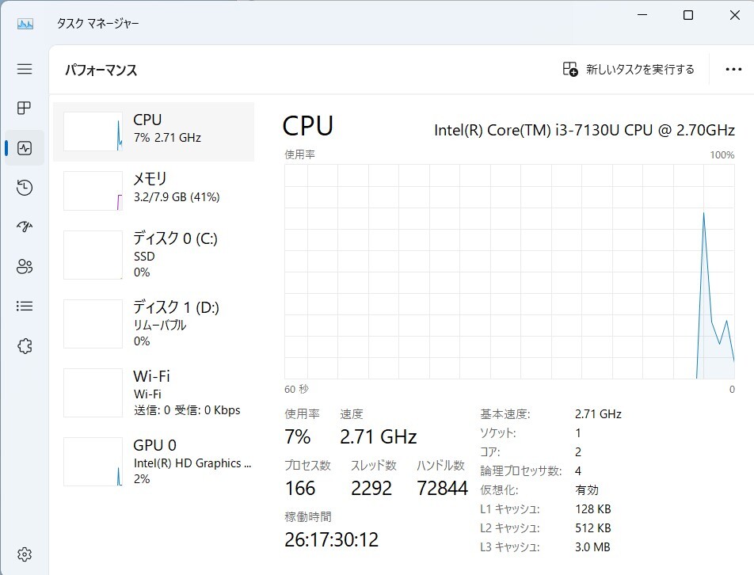
Task: Select the CPU performance item
Action: point(154,131)
